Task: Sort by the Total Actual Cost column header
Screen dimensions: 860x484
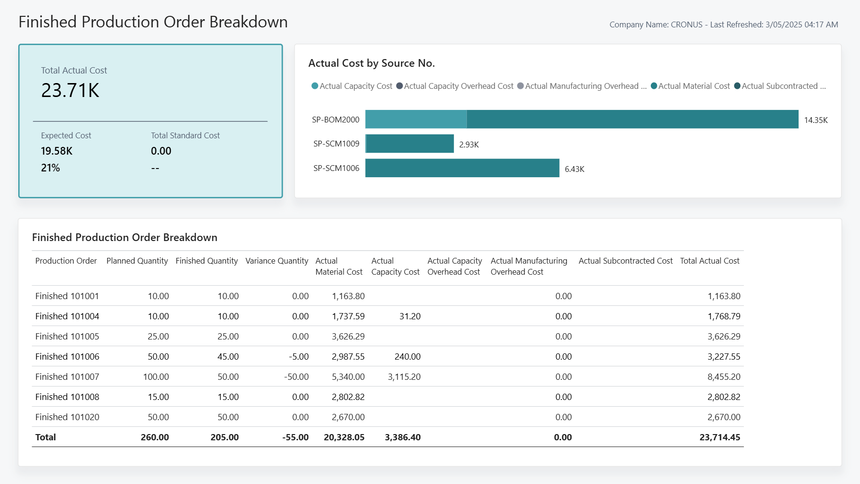Action: (710, 261)
